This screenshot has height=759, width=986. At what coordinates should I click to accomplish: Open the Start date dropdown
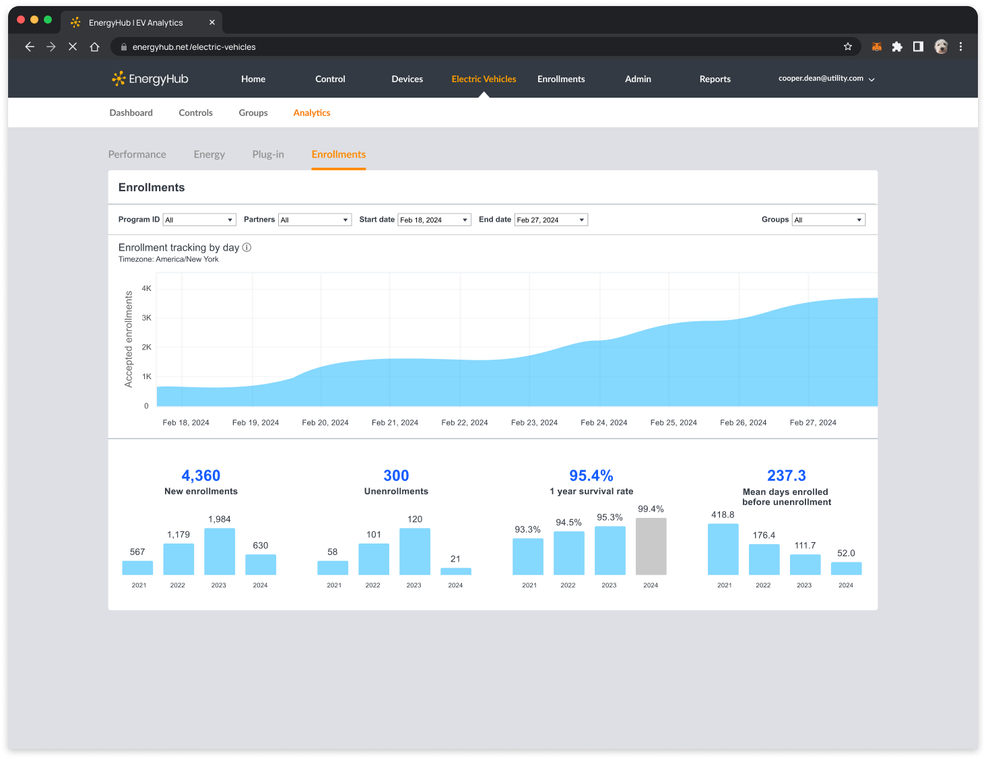click(x=434, y=220)
